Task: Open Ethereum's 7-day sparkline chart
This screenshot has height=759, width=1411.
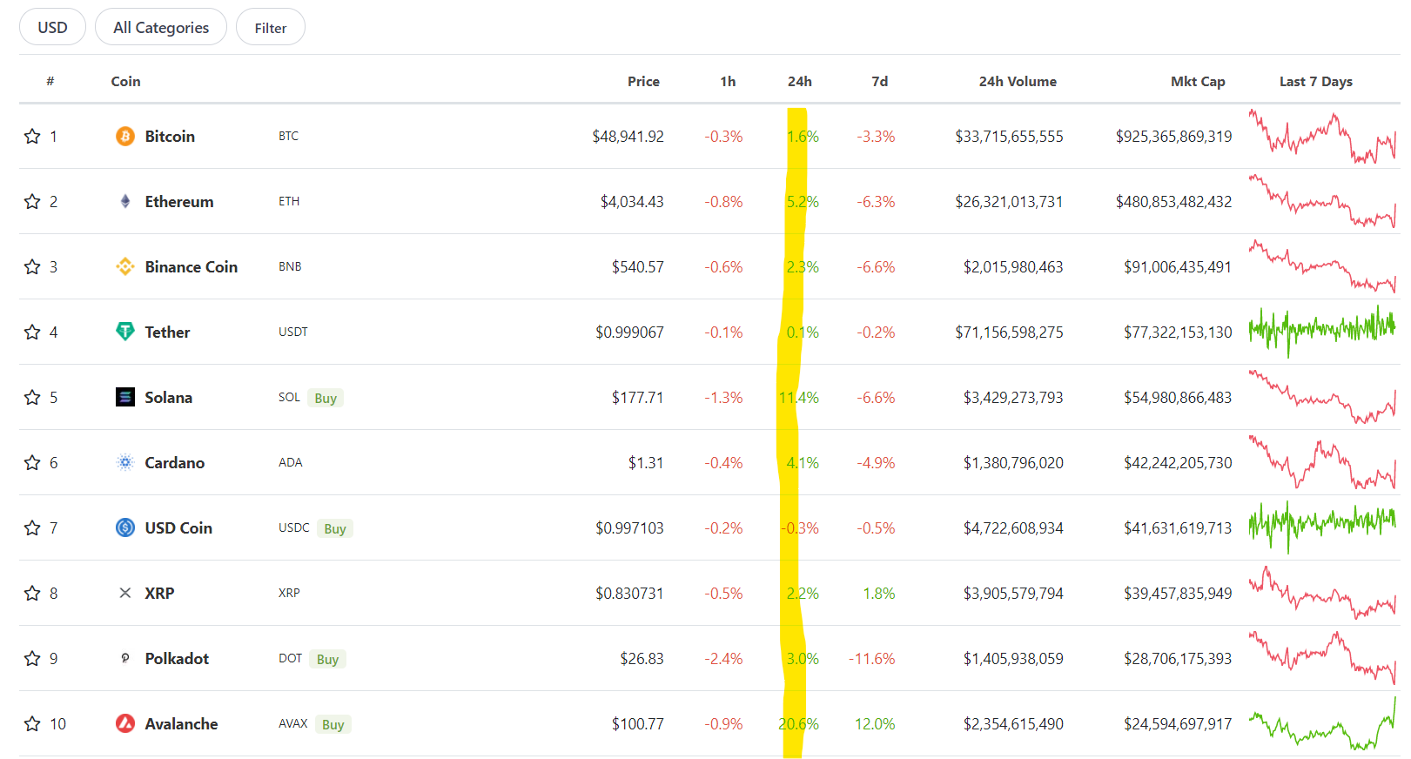Action: click(x=1322, y=201)
